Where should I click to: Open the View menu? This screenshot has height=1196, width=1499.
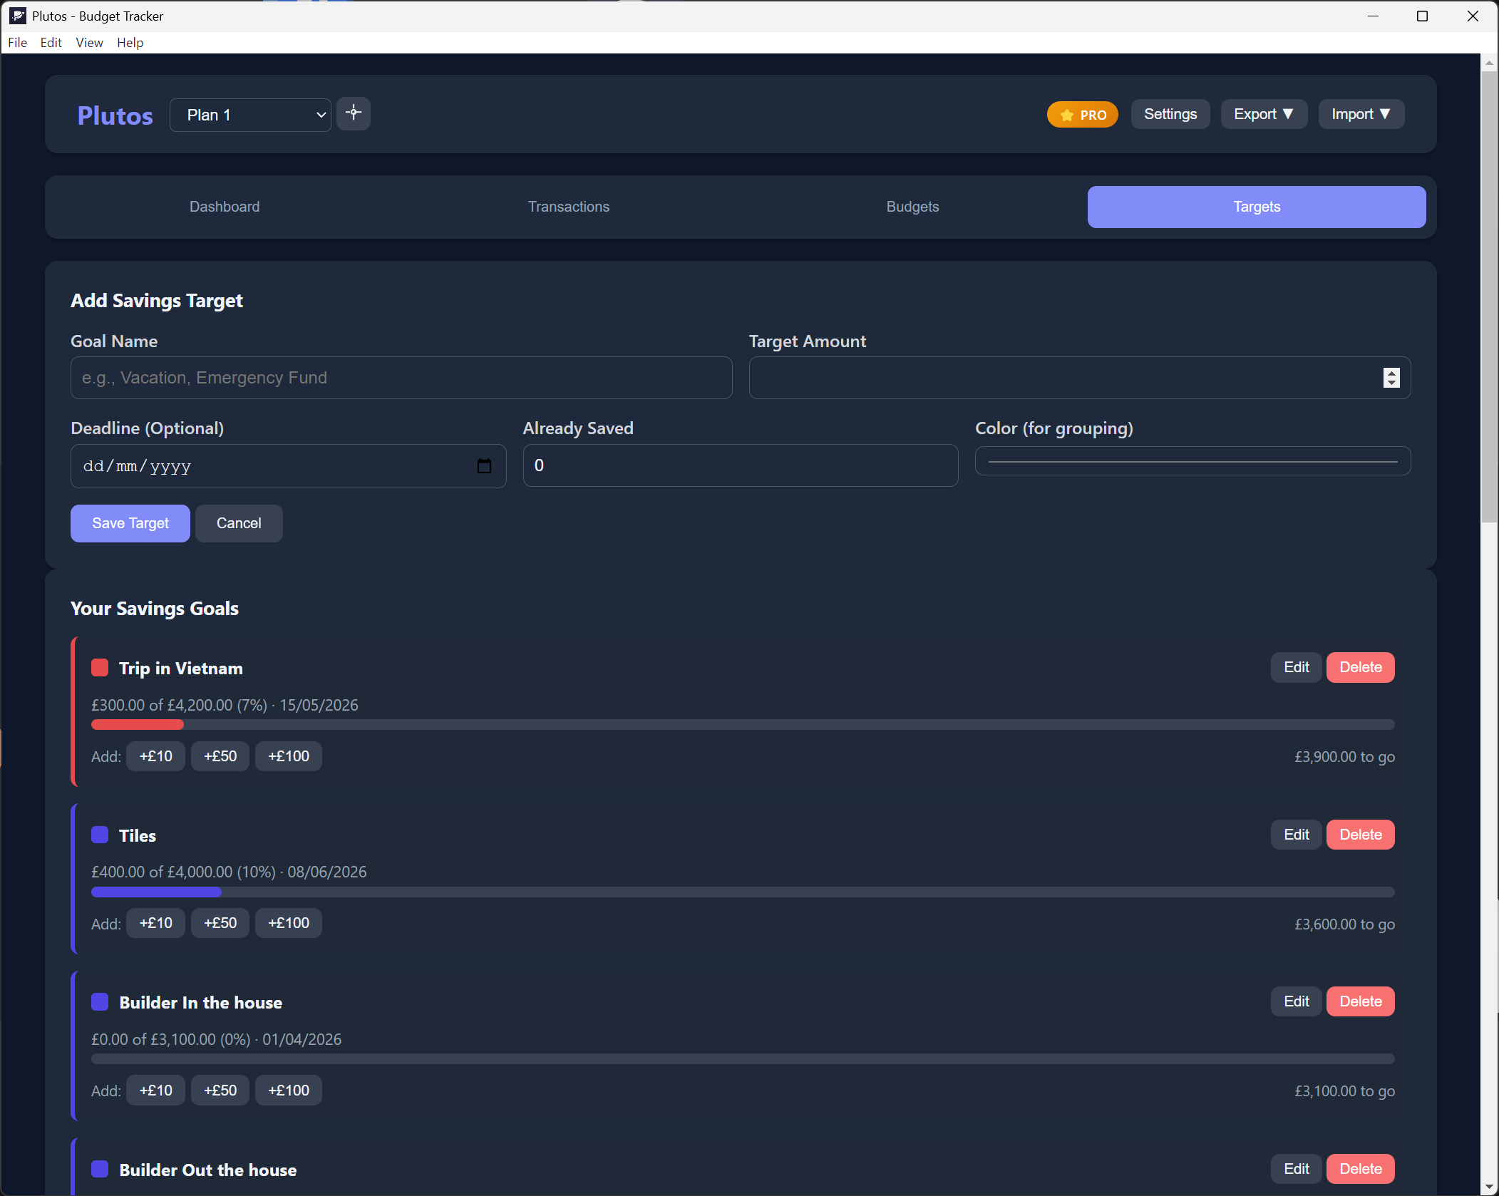coord(89,43)
